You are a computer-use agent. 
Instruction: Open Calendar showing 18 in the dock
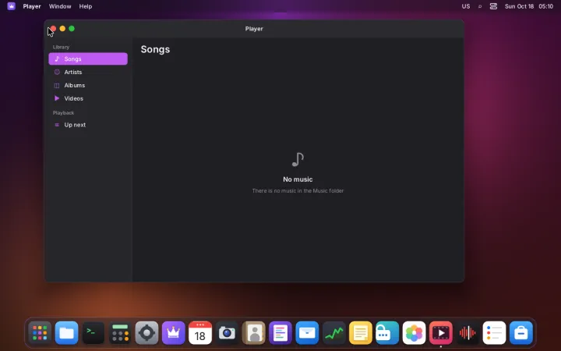coord(200,333)
